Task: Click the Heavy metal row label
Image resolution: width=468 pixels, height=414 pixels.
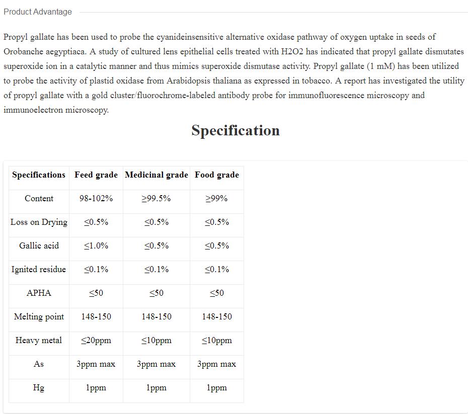Action: (39, 341)
